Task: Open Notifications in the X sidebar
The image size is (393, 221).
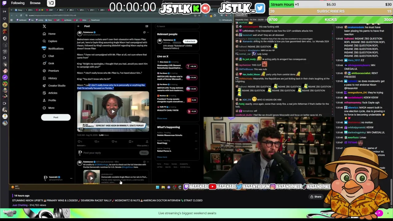Action: point(53,48)
